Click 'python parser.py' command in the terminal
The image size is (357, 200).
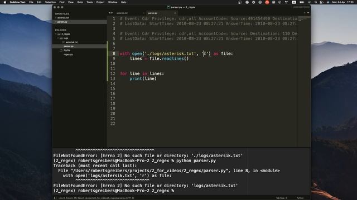pos(196,161)
